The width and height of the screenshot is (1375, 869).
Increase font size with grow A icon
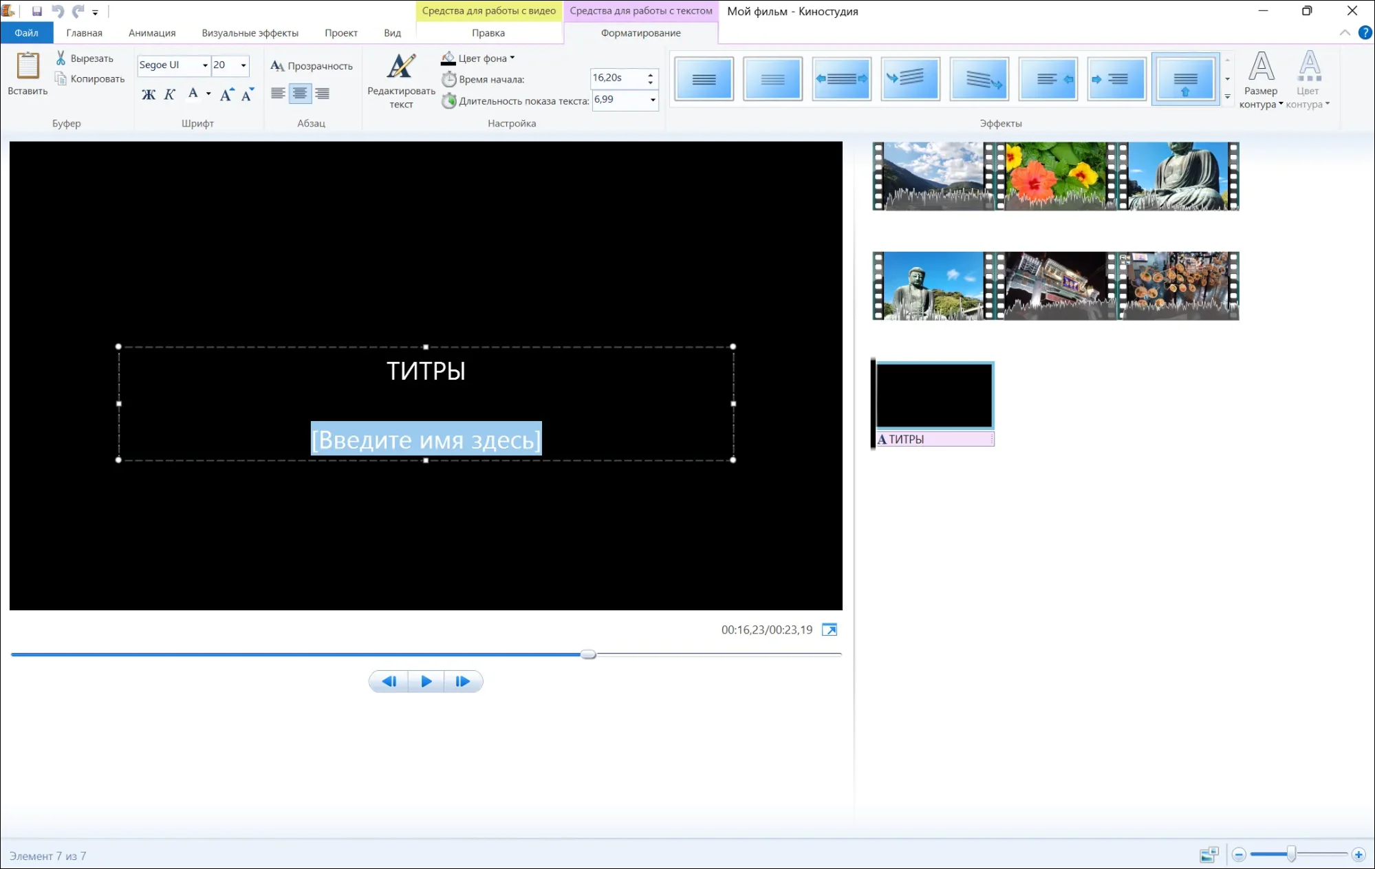[x=226, y=94]
